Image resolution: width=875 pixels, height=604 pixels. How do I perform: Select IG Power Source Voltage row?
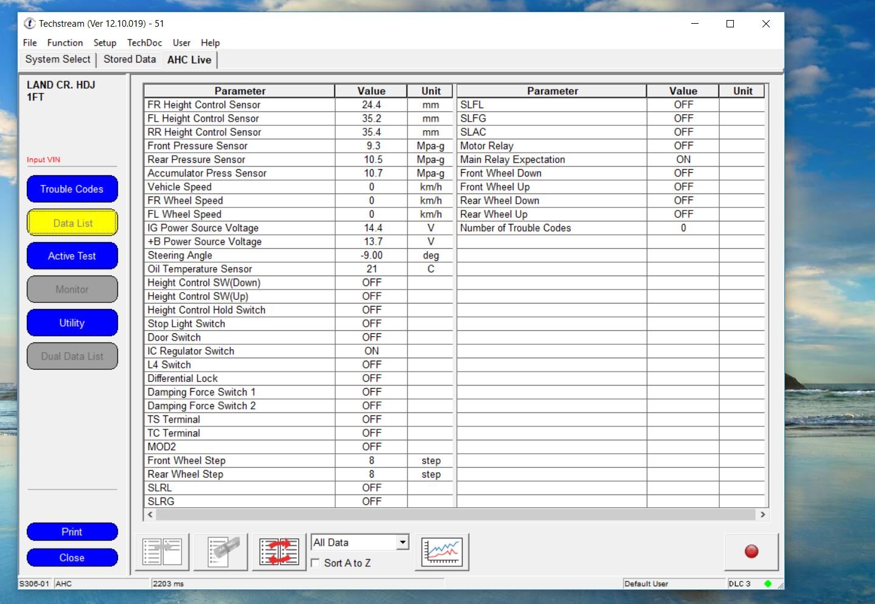click(x=298, y=228)
